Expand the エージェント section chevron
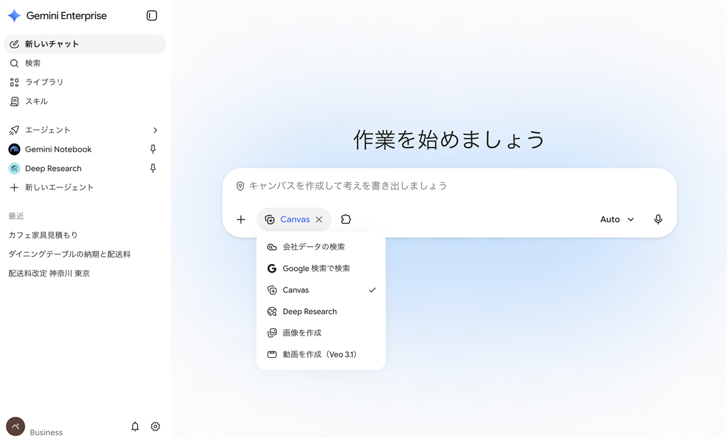Viewport: 727px width, 439px height. click(x=155, y=130)
